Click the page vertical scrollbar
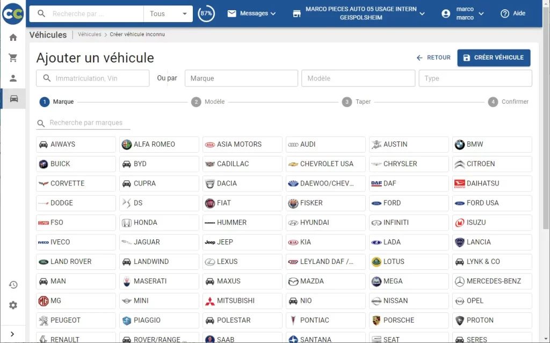The image size is (550, 343). point(546,119)
